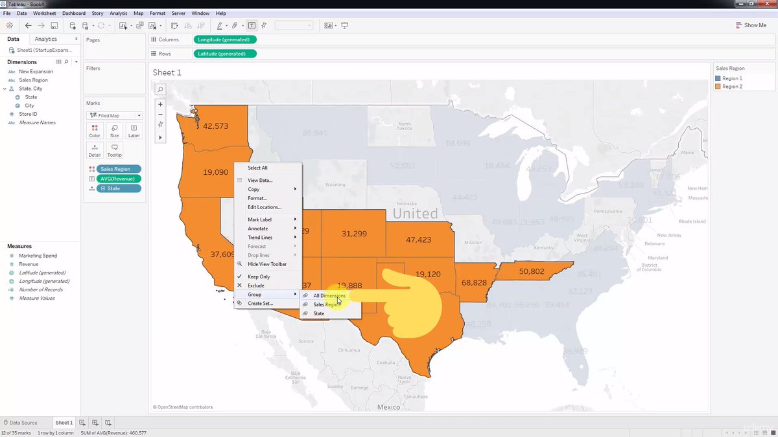Click Region 2 orange legend swatch
778x437 pixels.
coord(718,86)
